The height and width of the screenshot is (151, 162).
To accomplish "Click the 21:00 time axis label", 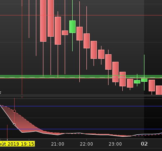I will 58,144.
